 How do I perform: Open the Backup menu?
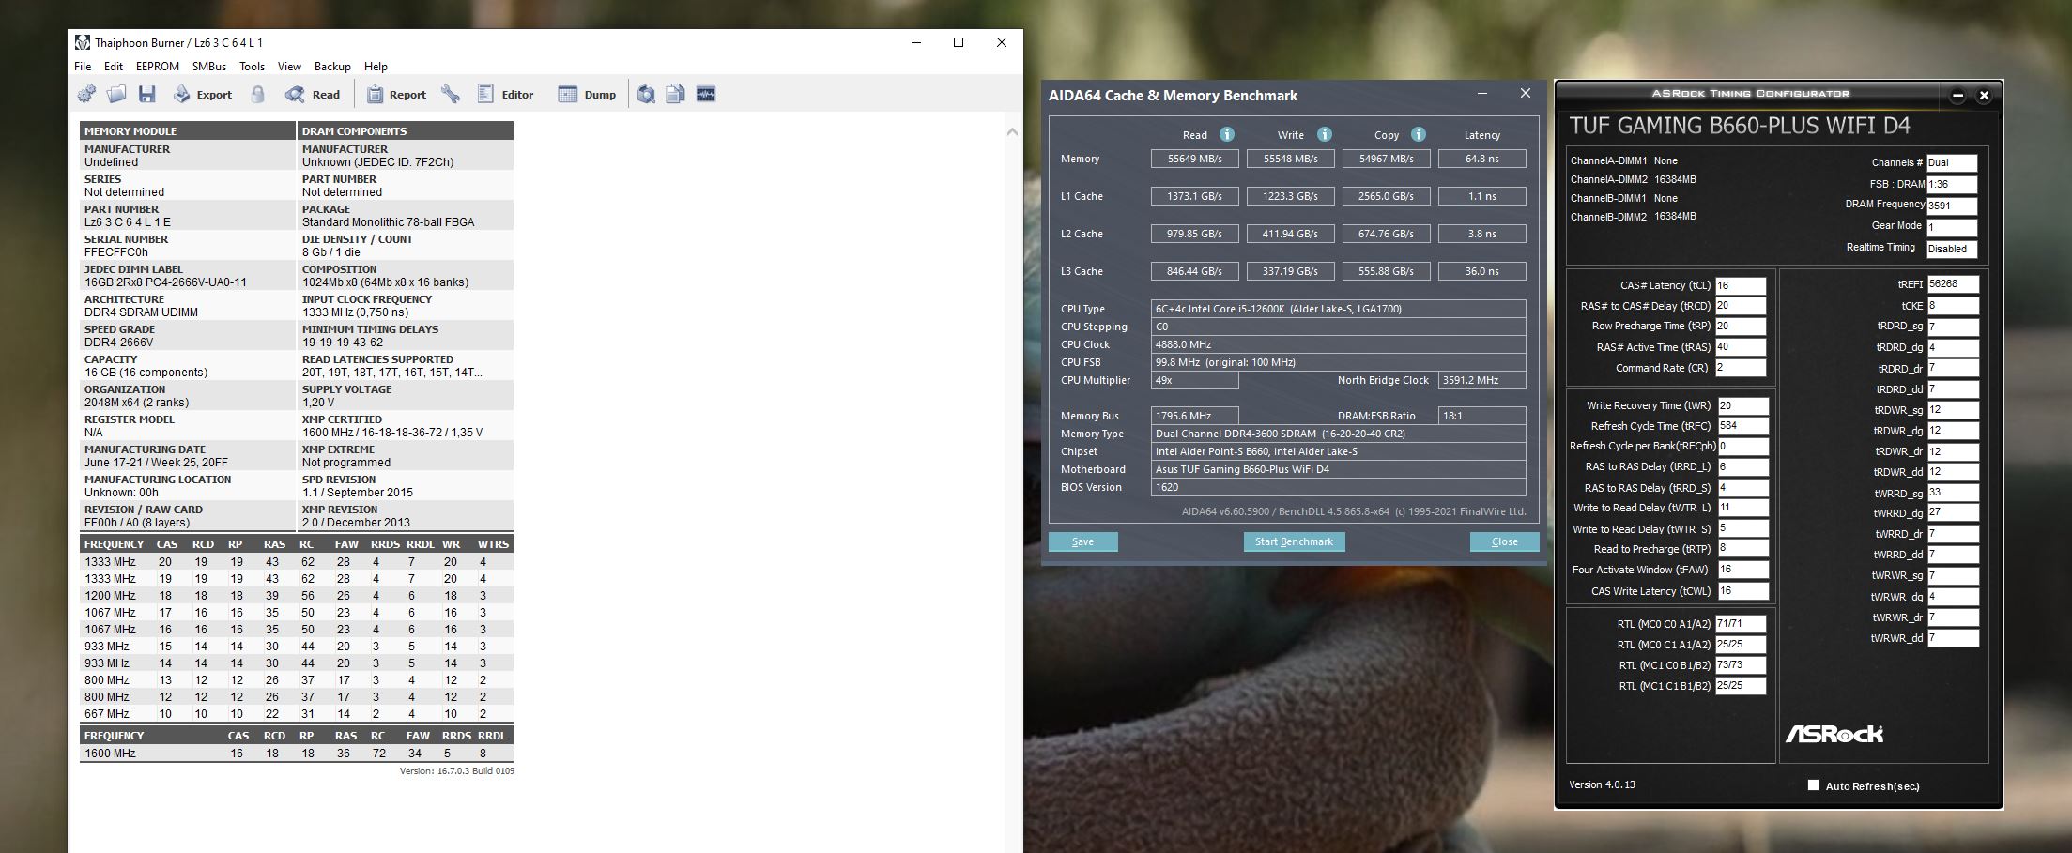click(332, 67)
